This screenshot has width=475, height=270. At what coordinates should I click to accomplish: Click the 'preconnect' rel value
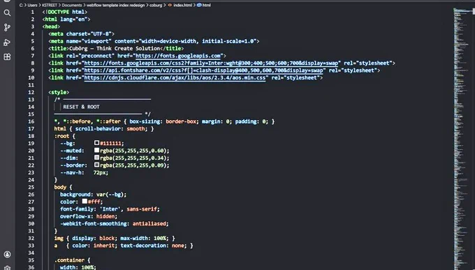pos(96,56)
